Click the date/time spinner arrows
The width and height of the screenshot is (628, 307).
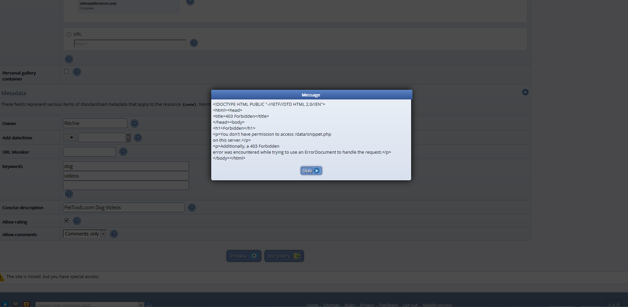click(x=128, y=138)
